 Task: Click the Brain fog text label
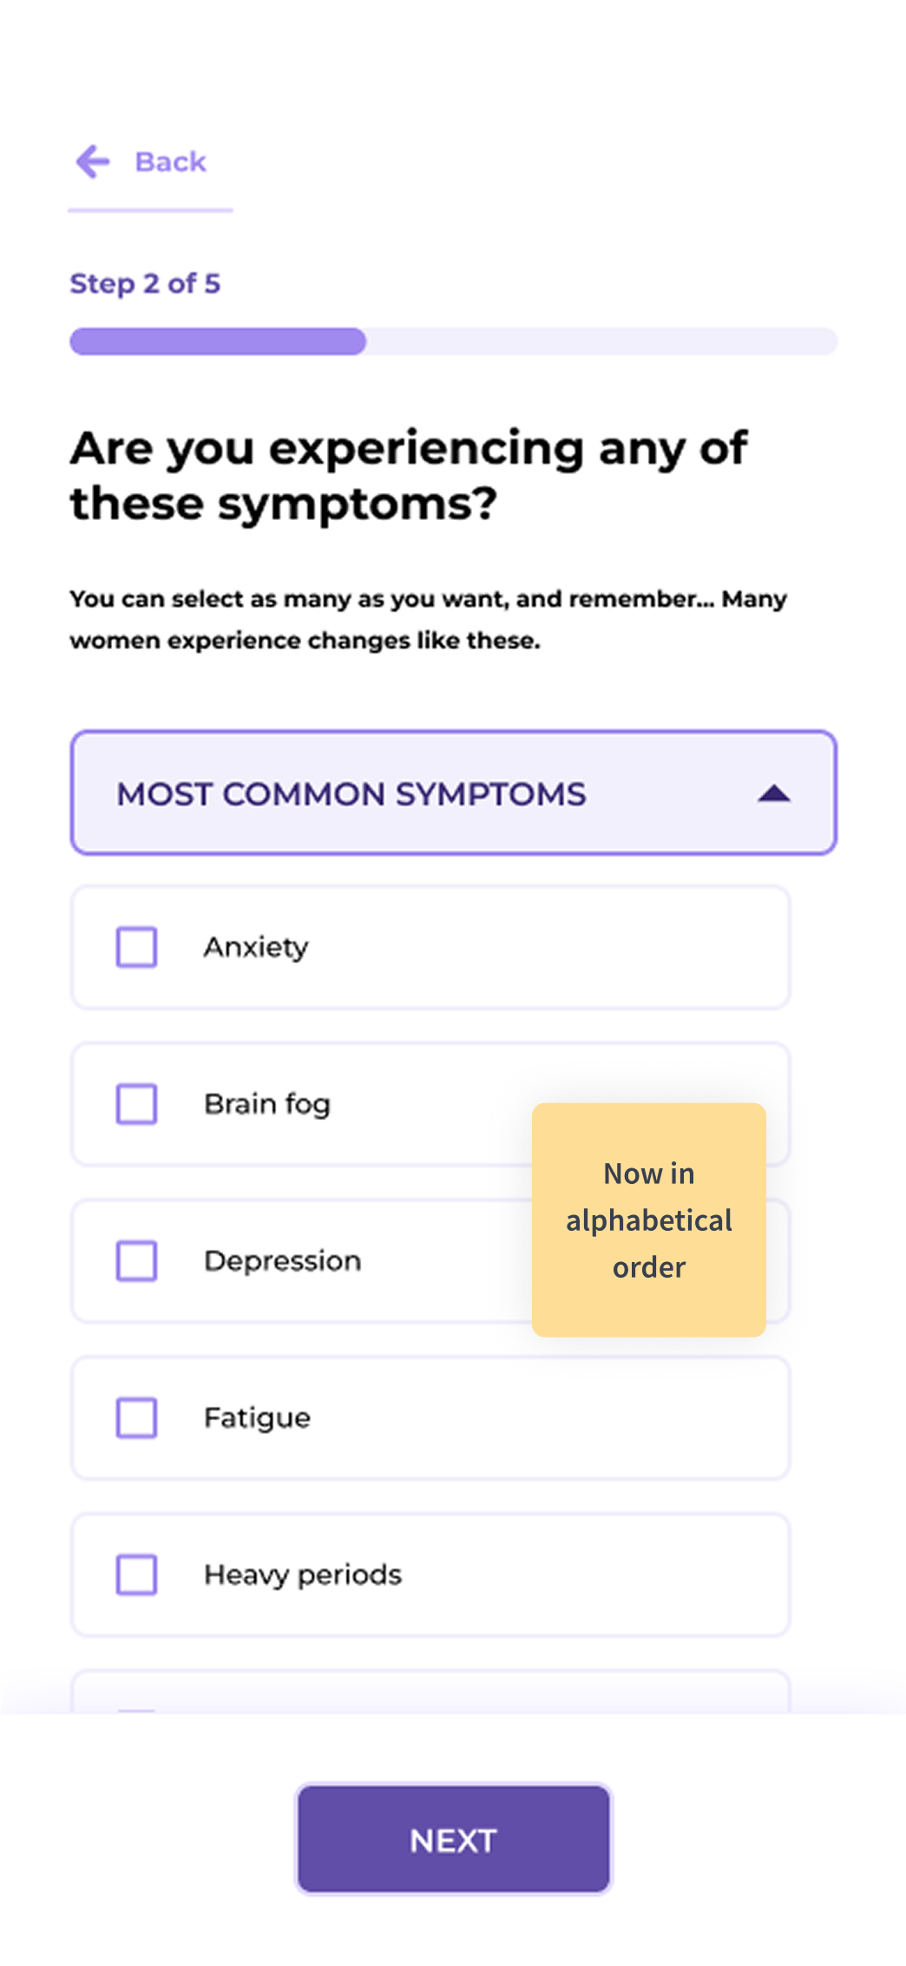point(267,1105)
